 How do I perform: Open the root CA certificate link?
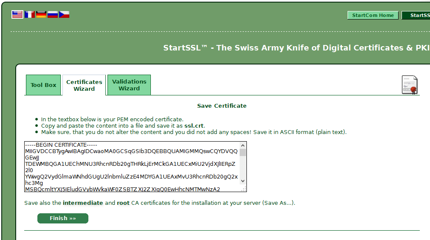123,203
